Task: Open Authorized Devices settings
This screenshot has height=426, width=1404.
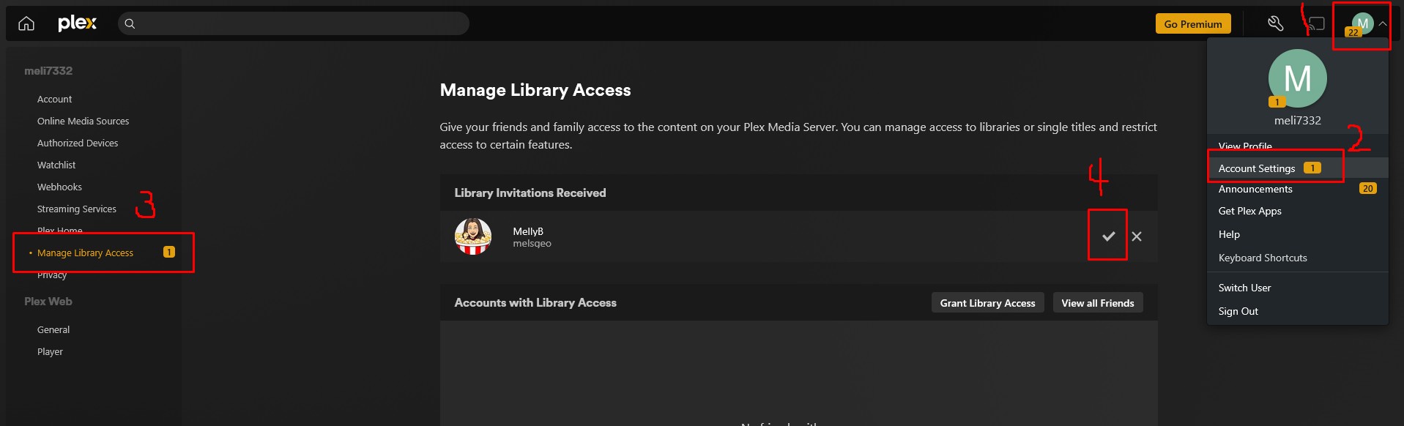Action: coord(78,143)
